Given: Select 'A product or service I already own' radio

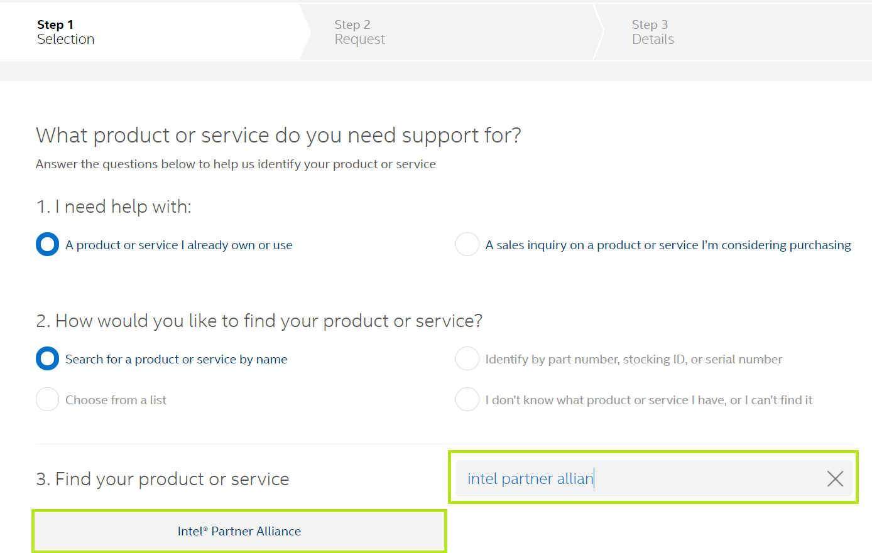Looking at the screenshot, I should coord(47,245).
